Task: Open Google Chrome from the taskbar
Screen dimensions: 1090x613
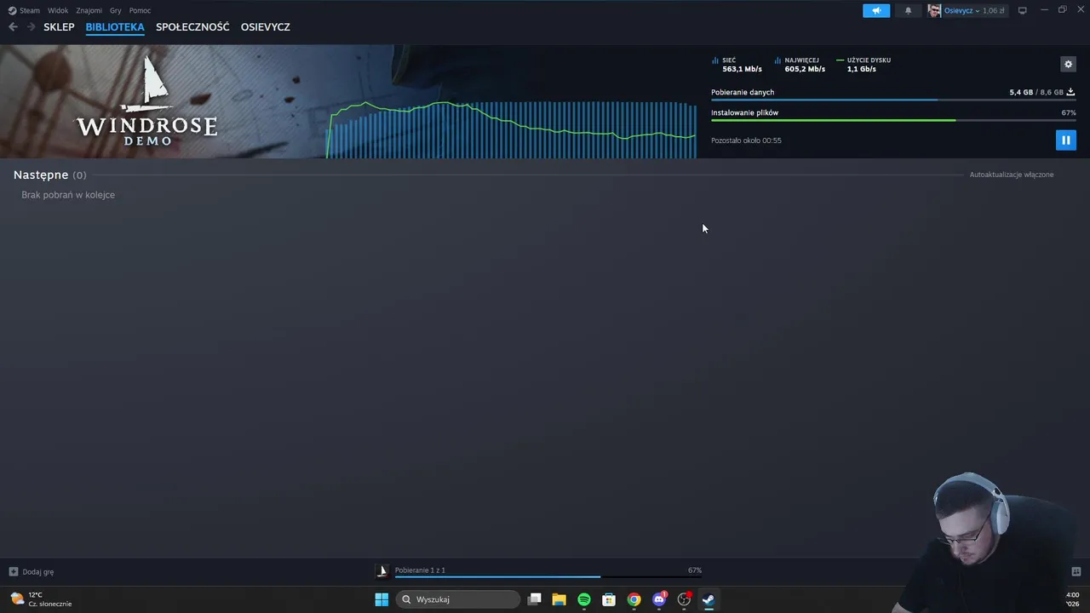Action: 634,599
